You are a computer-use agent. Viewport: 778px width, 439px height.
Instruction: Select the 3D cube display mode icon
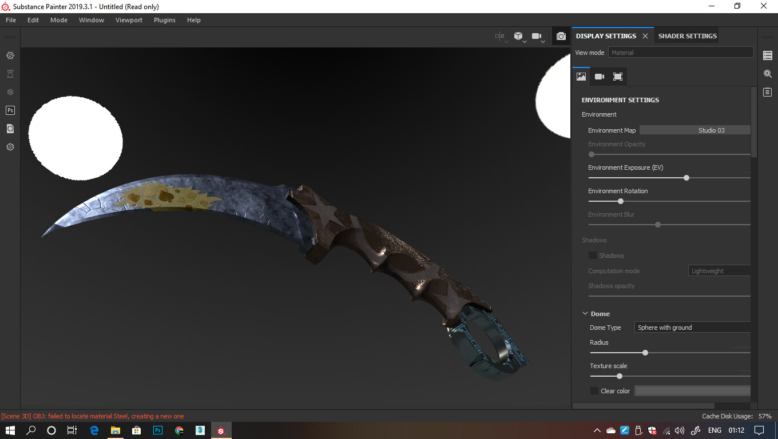click(518, 35)
